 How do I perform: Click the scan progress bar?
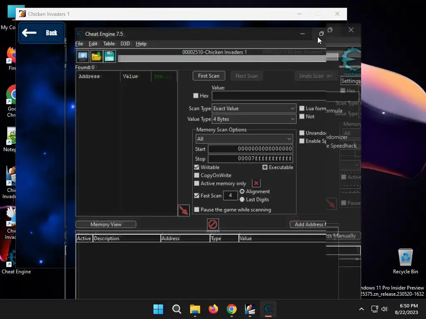pos(222,58)
